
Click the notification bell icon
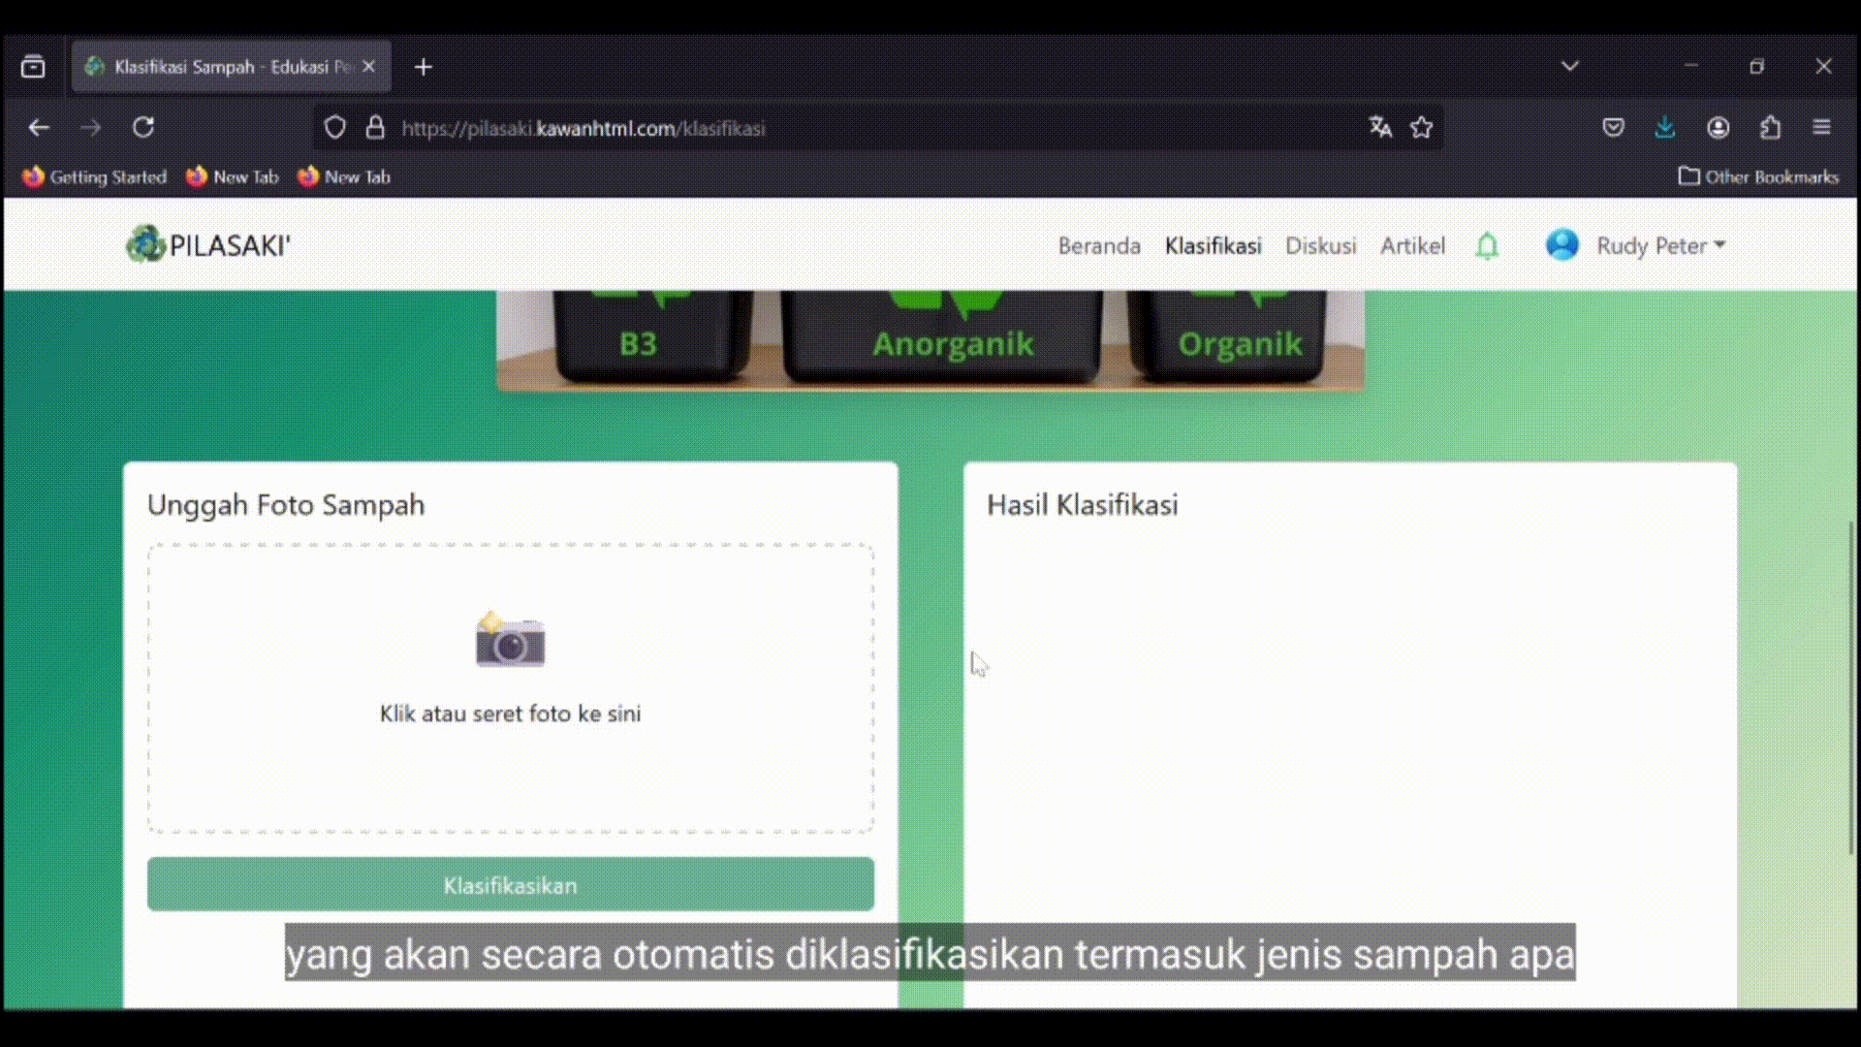point(1486,246)
